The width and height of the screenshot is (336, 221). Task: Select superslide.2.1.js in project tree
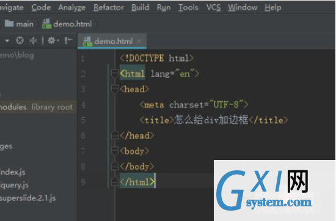pos(28,198)
